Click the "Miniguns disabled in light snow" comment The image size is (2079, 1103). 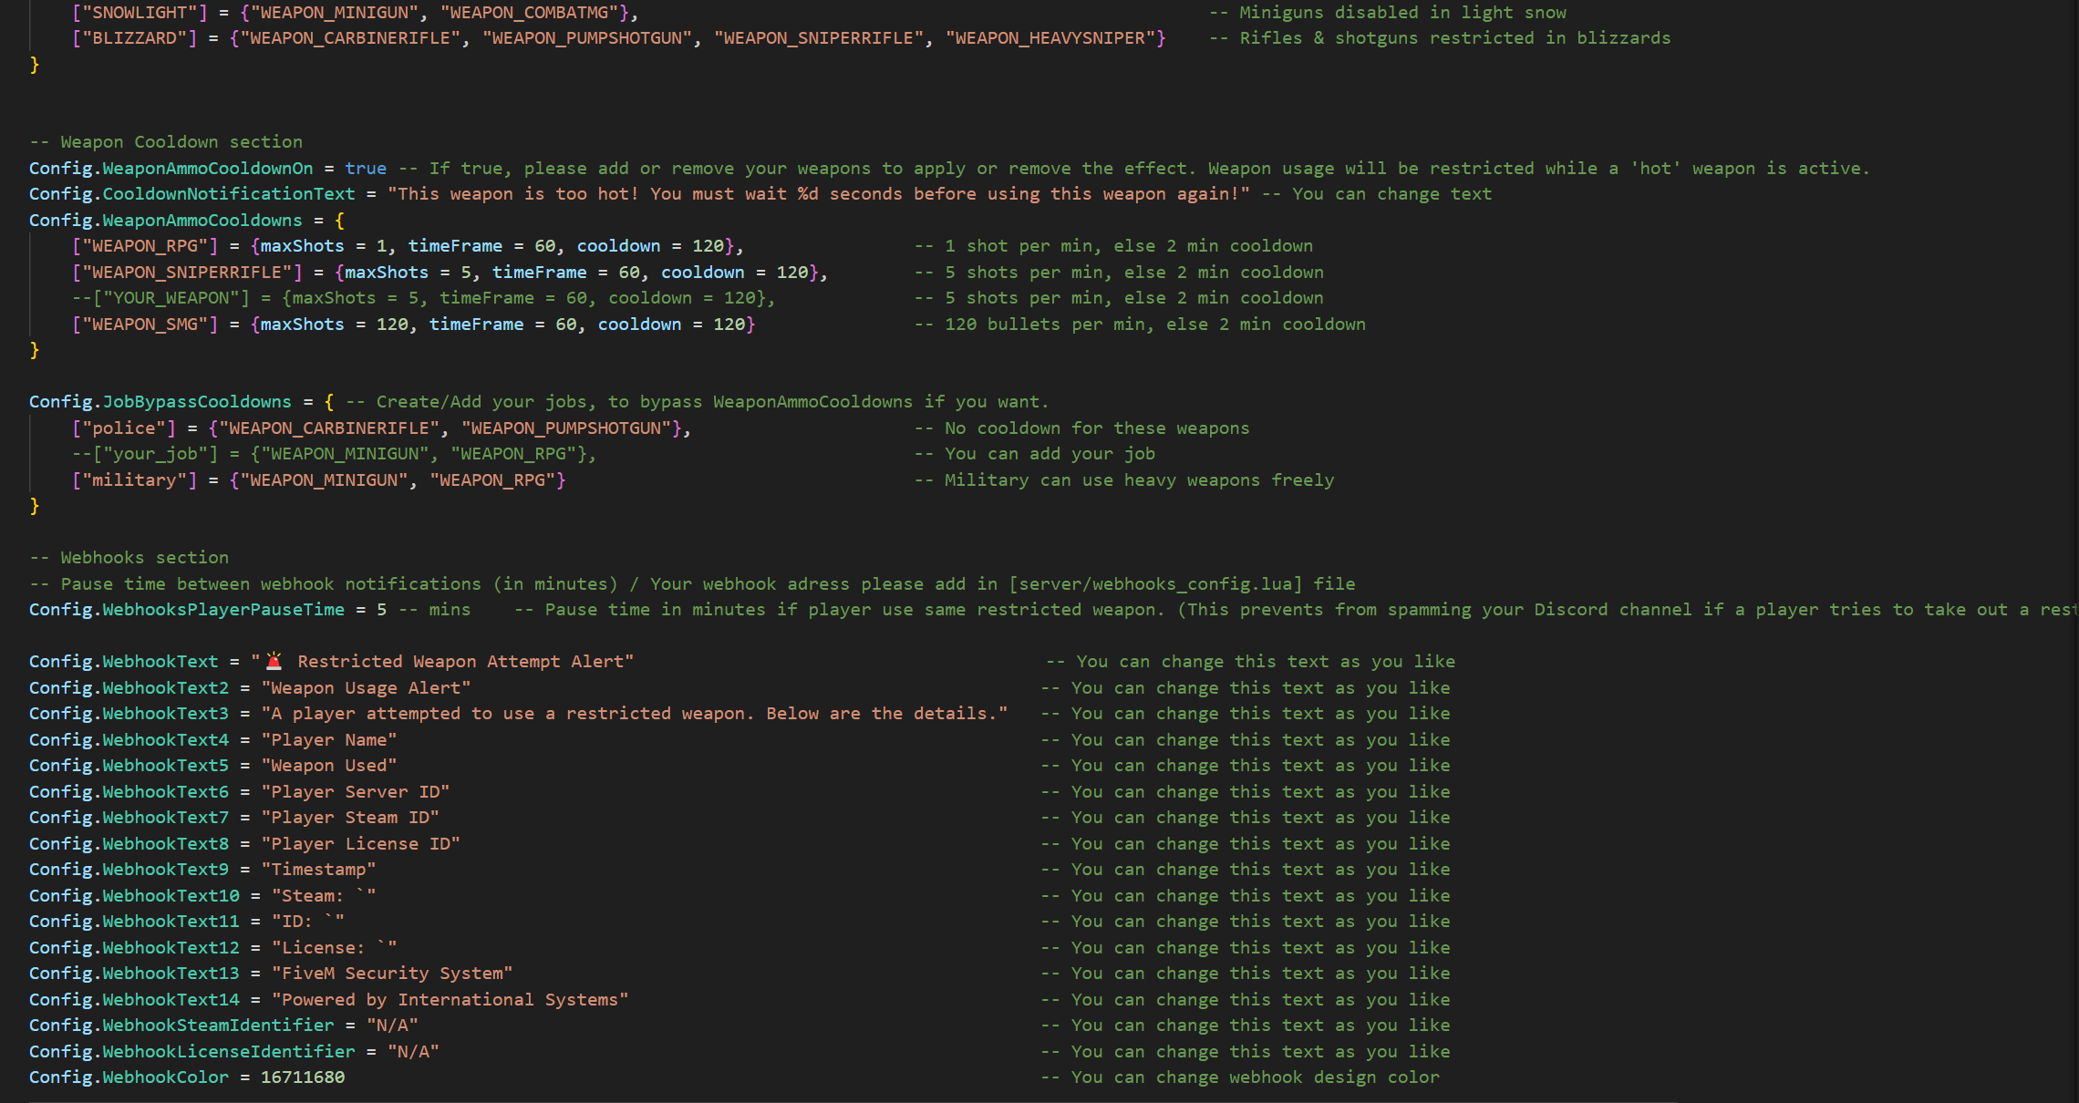click(x=1387, y=13)
